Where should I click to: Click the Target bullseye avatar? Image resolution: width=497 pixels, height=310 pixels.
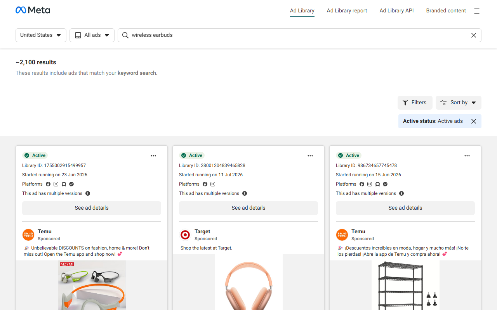click(185, 235)
